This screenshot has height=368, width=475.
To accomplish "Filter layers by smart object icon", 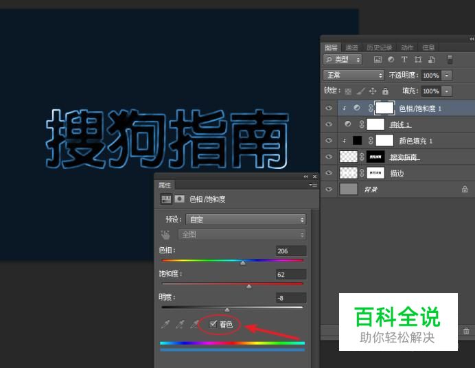I will click(432, 59).
